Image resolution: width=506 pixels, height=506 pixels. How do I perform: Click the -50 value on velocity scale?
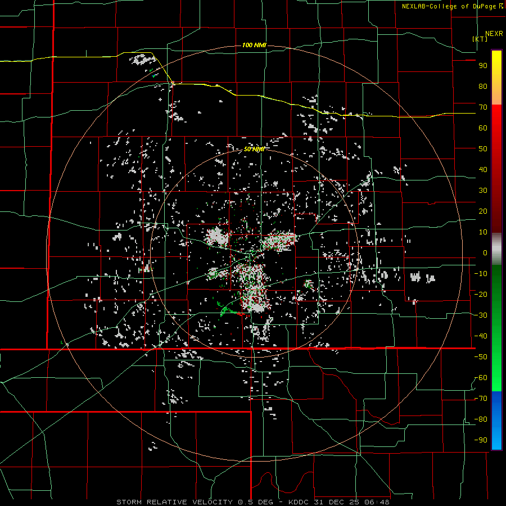[x=481, y=357]
